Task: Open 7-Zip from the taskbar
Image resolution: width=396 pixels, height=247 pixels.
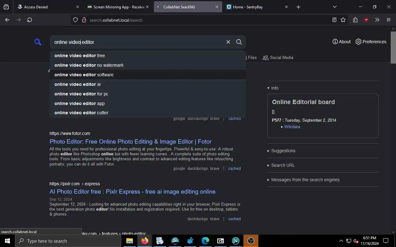Action: [x=221, y=241]
